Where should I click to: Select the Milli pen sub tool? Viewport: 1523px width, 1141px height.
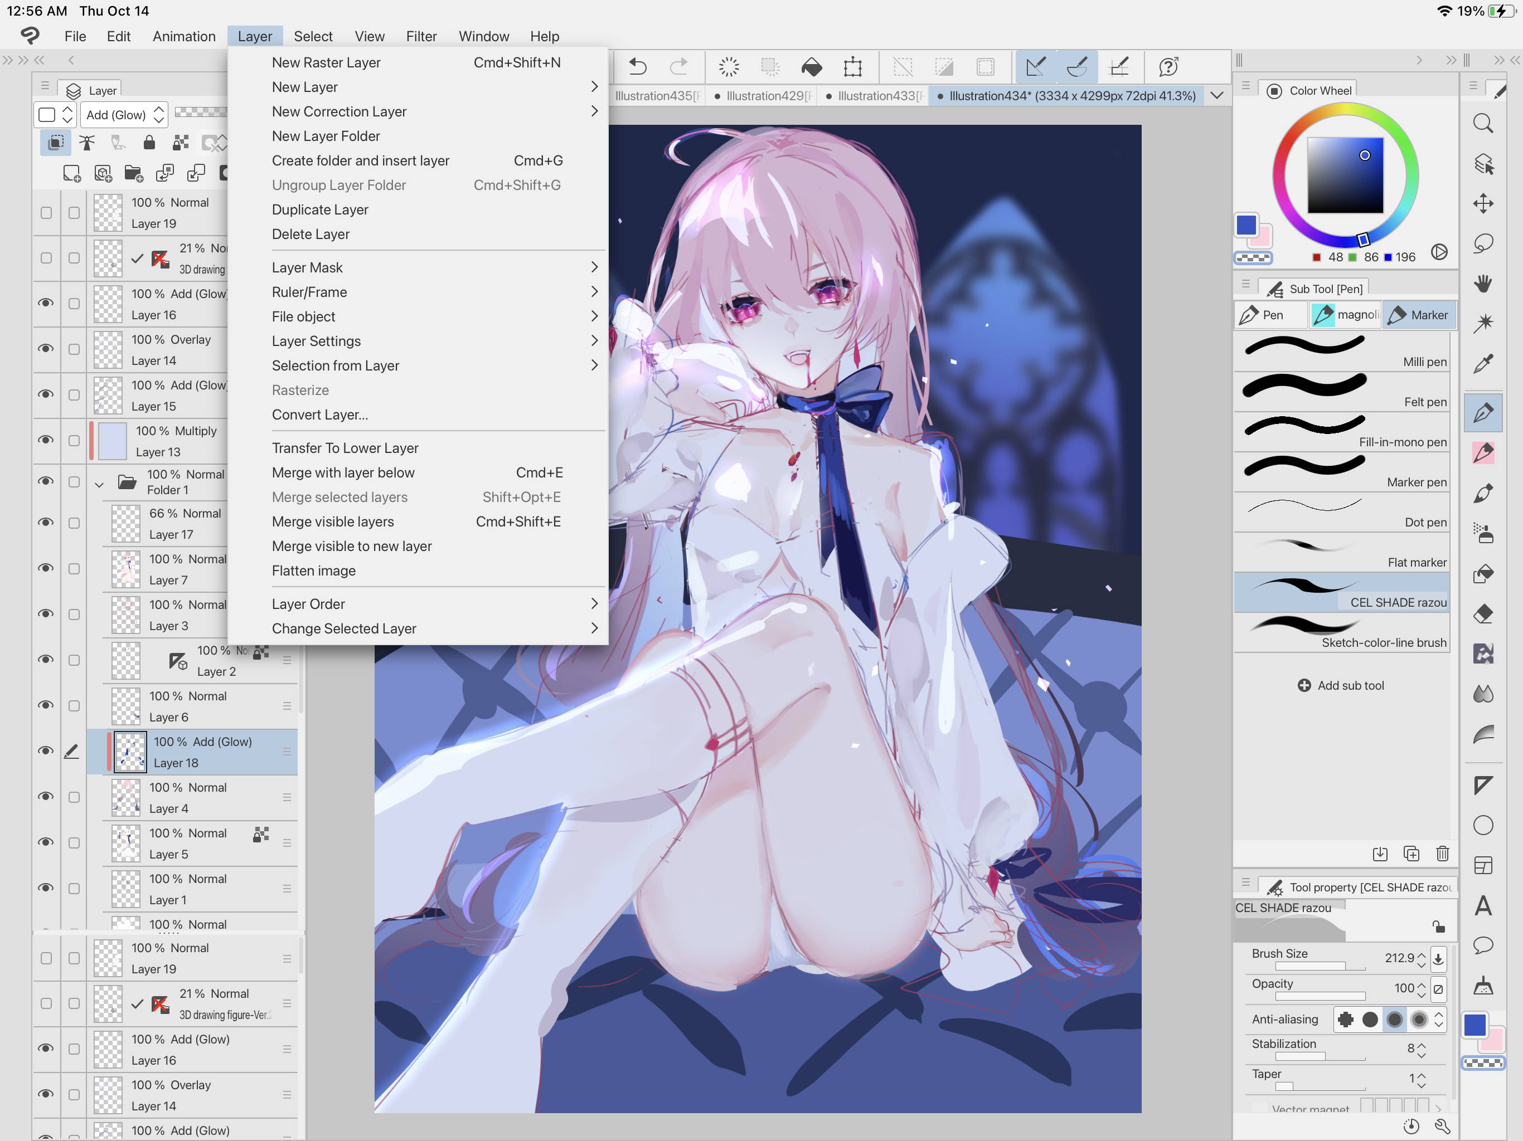coord(1342,350)
